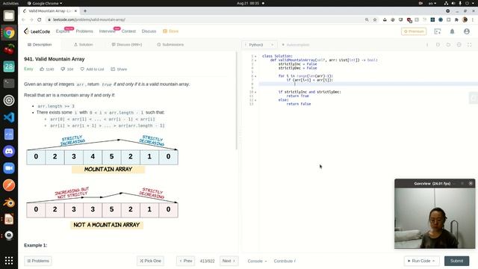Open the LeetCode logo home link
Screen dimensions: 478x269
[37, 31]
